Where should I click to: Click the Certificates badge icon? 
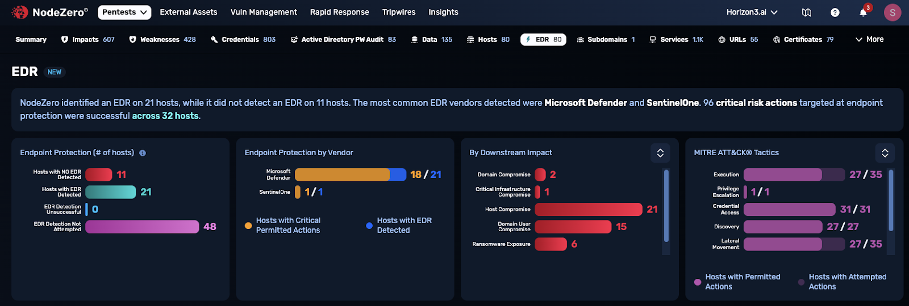[x=777, y=40]
